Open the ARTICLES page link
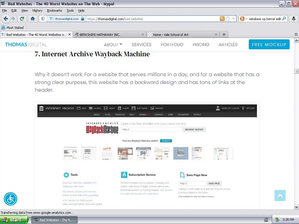 coord(228,45)
